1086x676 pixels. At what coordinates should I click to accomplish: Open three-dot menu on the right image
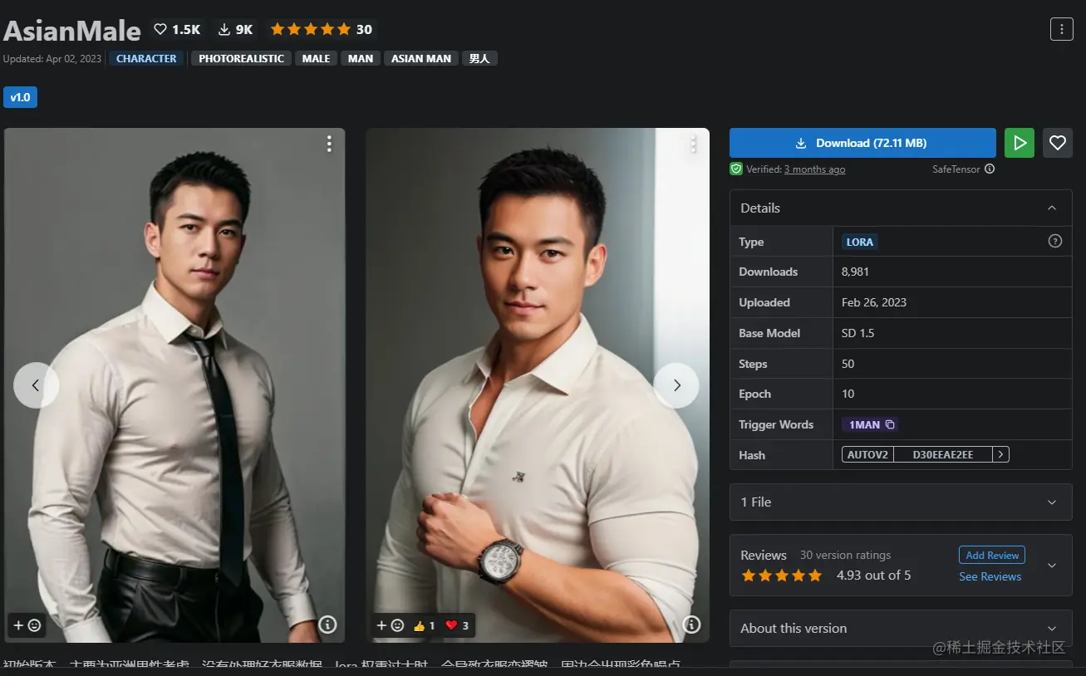pyautogui.click(x=694, y=145)
